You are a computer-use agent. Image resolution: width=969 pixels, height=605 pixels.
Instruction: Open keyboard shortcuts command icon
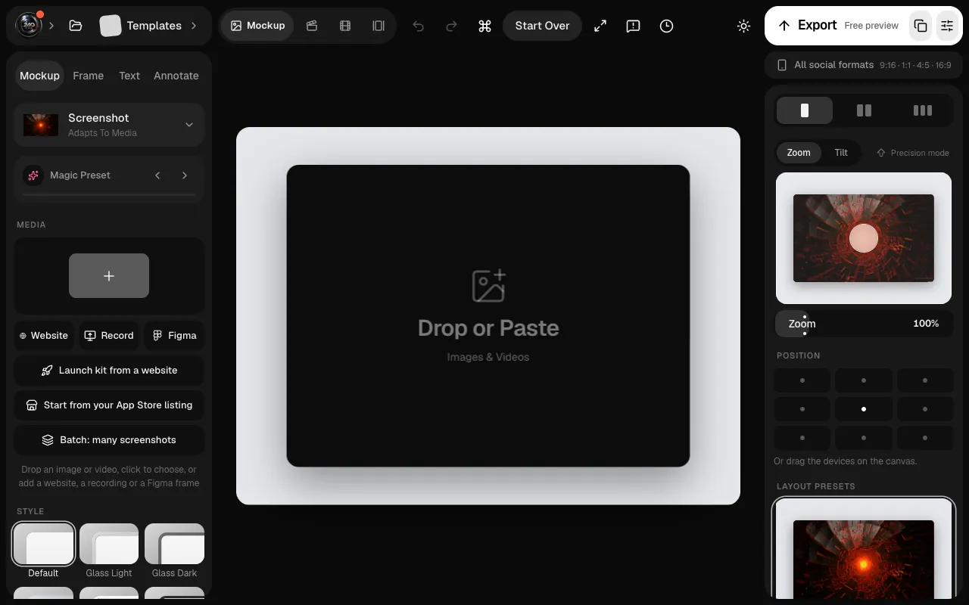click(485, 26)
